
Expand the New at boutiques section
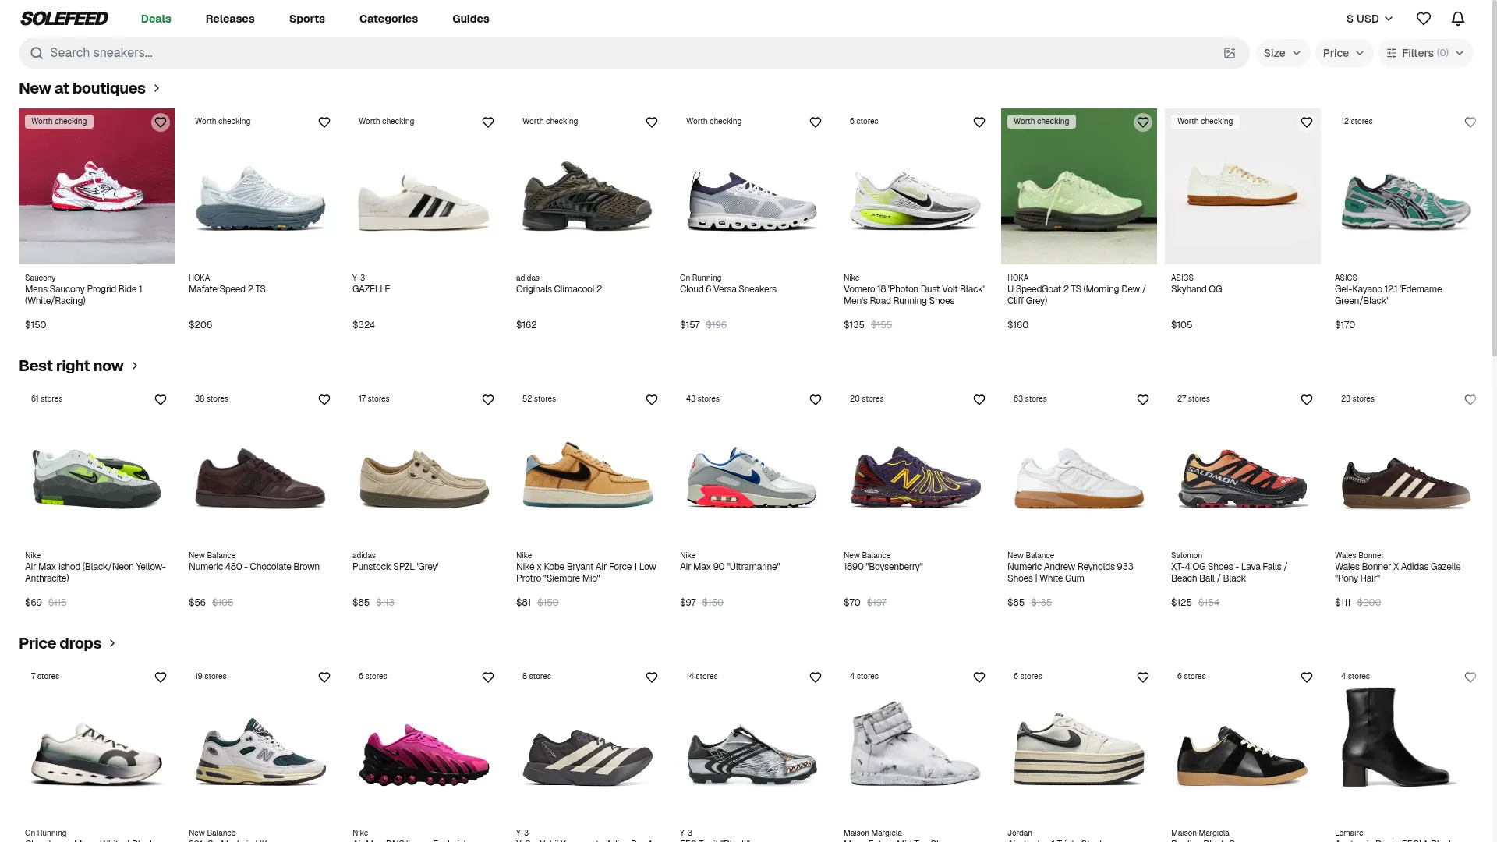(90, 88)
